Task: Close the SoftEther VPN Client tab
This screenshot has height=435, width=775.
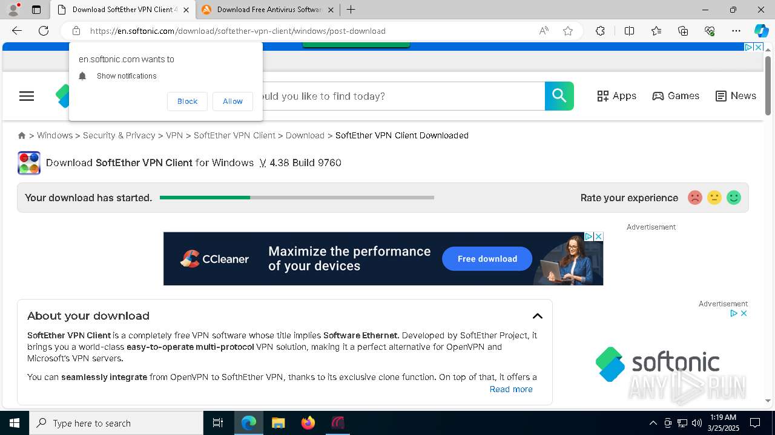Action: tap(186, 10)
